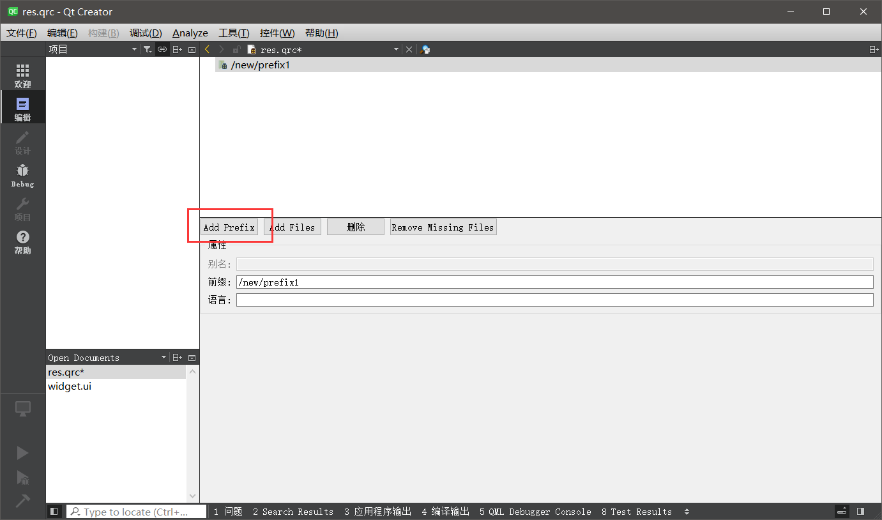Image resolution: width=882 pixels, height=520 pixels.
Task: Split the editor view at top right
Action: click(x=874, y=49)
